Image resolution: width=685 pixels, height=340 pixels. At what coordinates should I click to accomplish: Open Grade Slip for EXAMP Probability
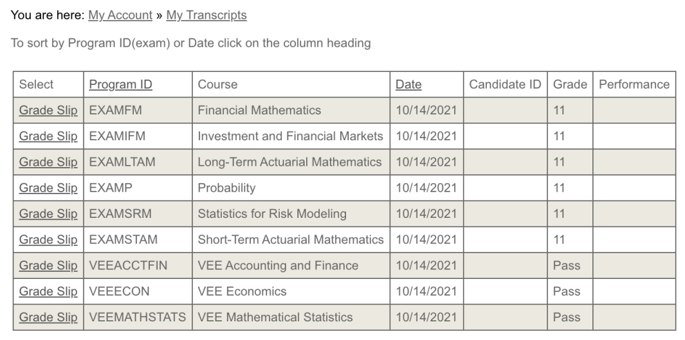click(x=48, y=188)
